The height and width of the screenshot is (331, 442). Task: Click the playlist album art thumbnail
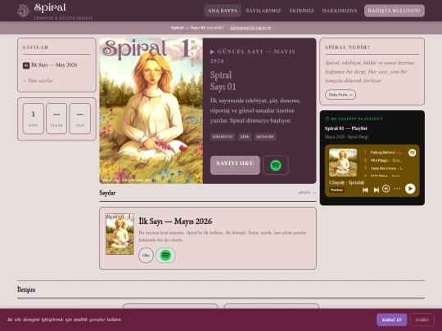(343, 163)
